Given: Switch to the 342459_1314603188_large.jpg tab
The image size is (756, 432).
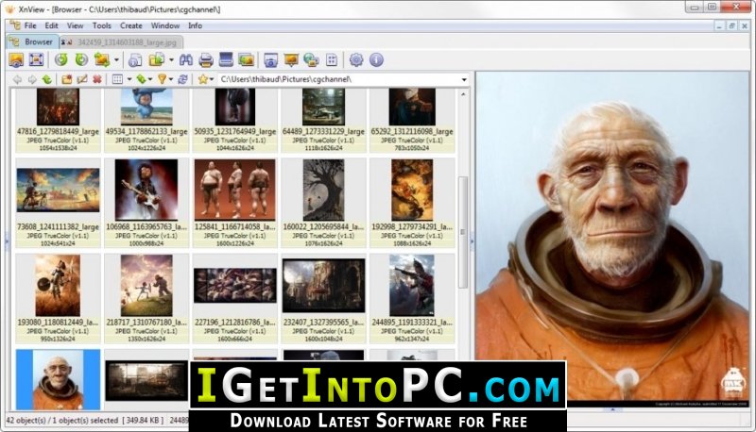Looking at the screenshot, I should tap(121, 42).
